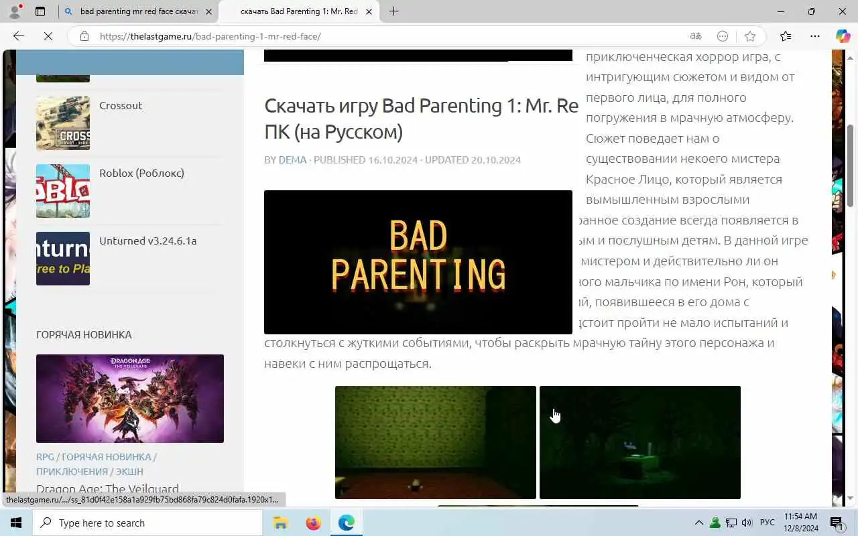Open the Bad Parenting title image
Viewport: 858px width, 536px height.
(418, 262)
